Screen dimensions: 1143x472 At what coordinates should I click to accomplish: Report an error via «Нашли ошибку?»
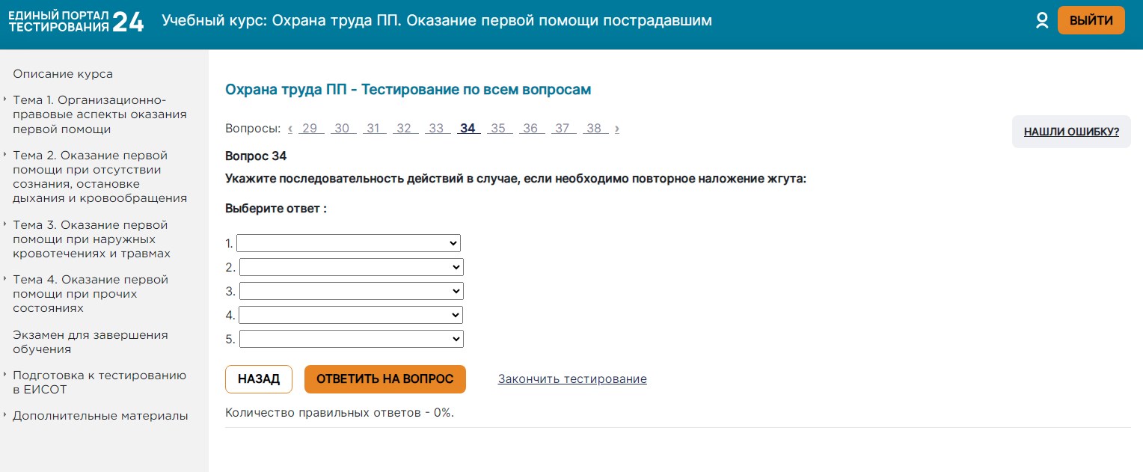point(1071,132)
